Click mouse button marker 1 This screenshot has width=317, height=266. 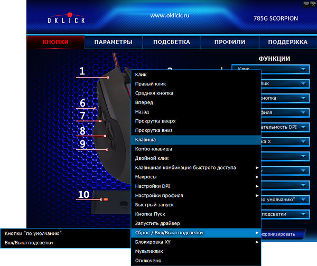[x=108, y=78]
